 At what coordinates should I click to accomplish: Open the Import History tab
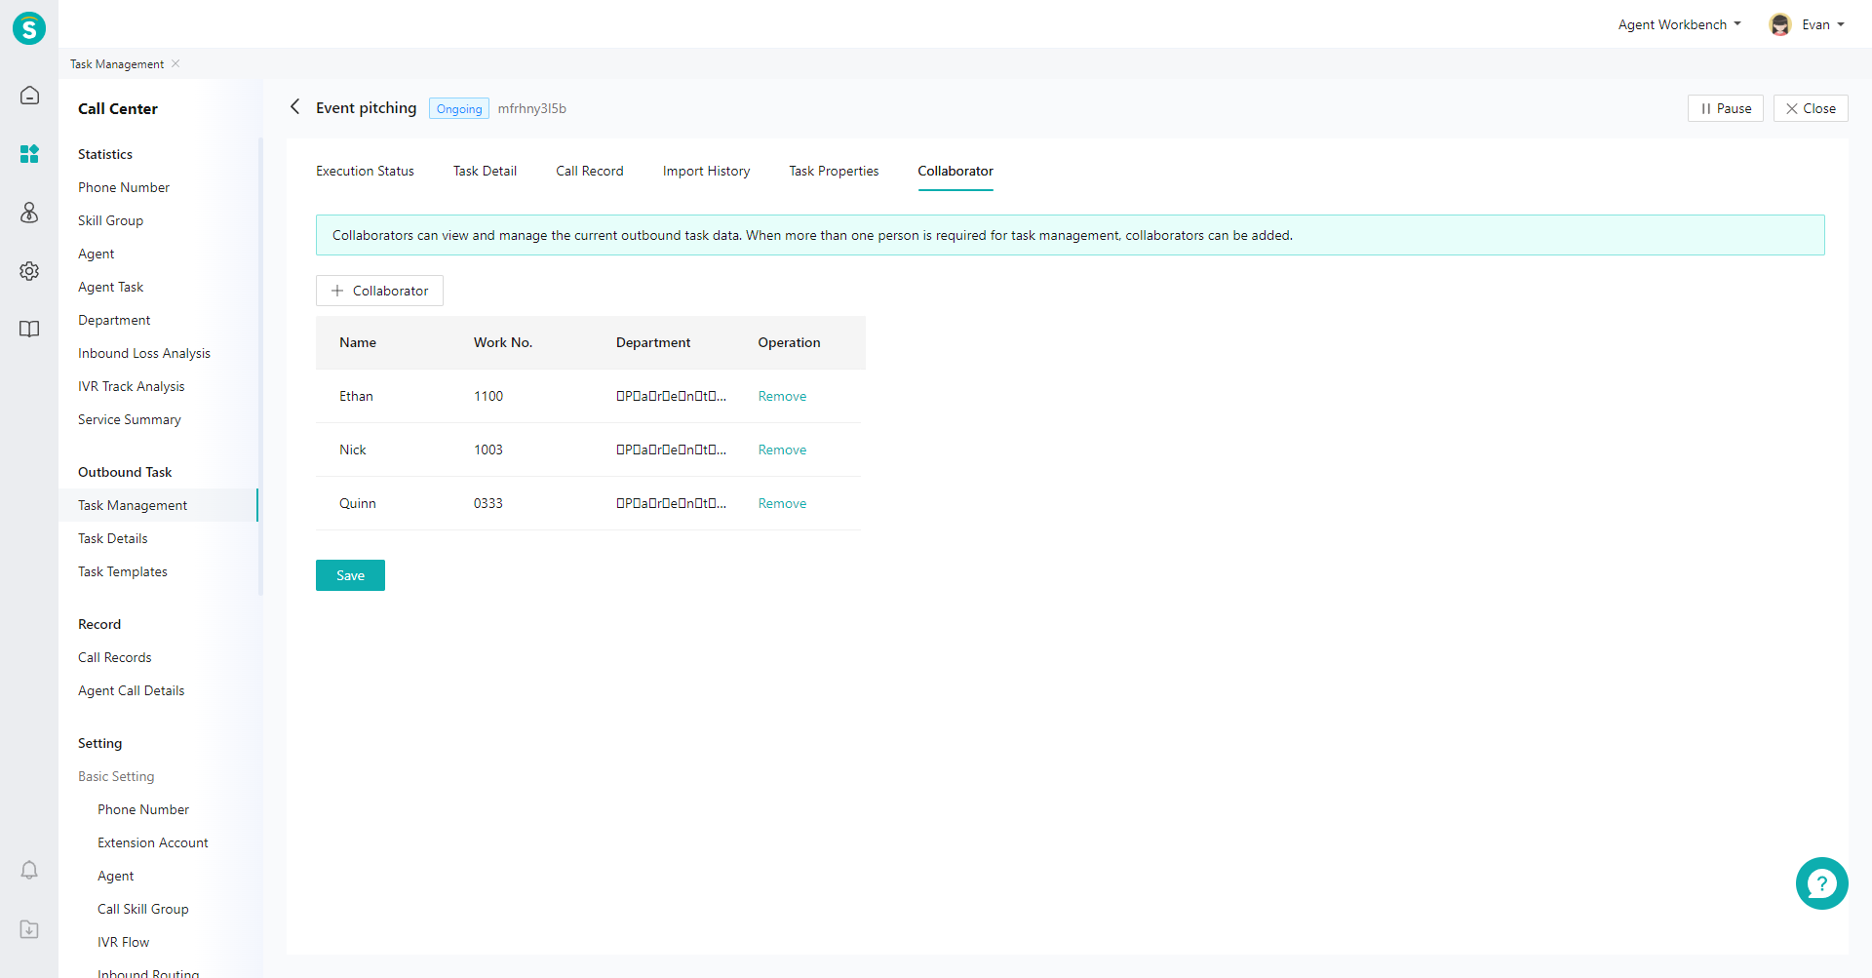coord(706,171)
